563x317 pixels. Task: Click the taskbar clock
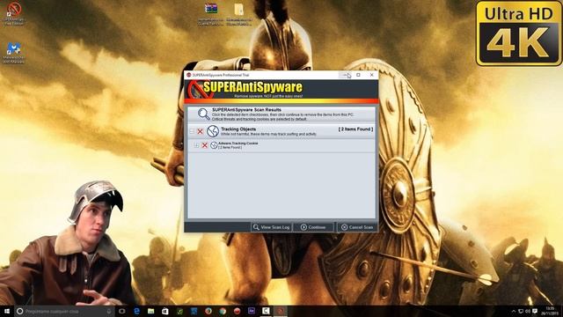(x=550, y=311)
